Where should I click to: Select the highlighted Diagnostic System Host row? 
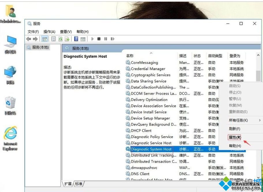(x=185, y=149)
